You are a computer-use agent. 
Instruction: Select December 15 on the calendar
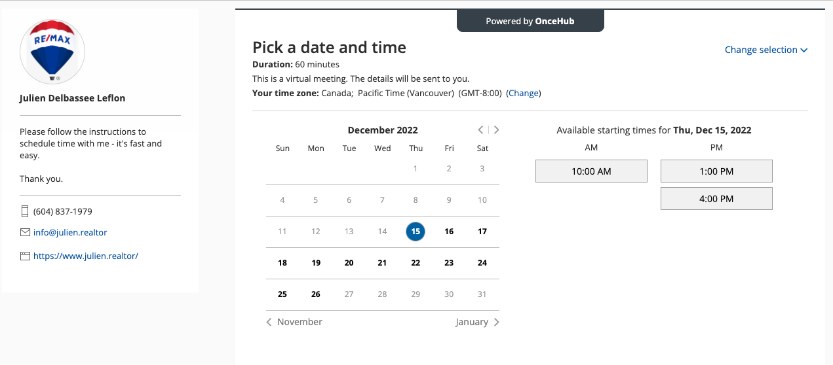click(416, 231)
